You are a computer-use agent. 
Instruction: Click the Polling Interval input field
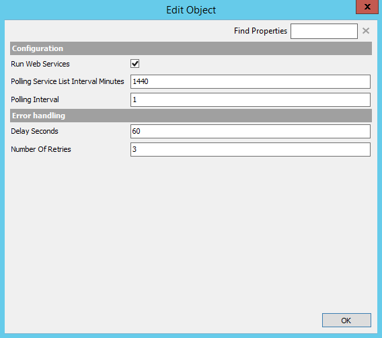tap(250, 99)
